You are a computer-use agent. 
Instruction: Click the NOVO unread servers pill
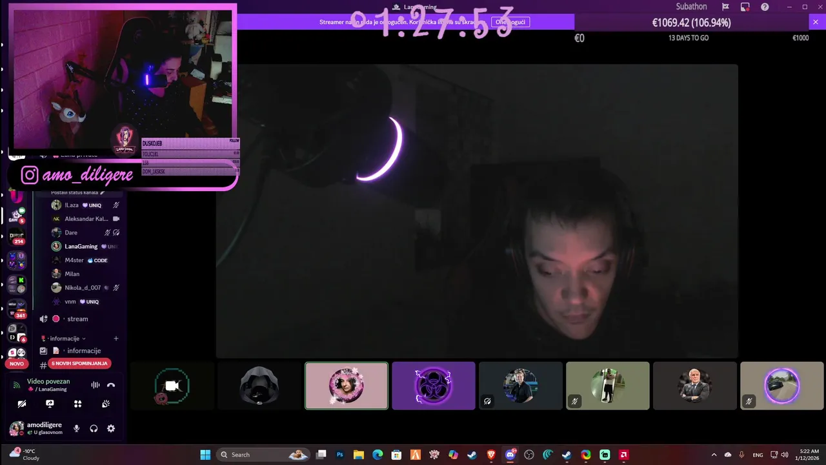(17, 364)
